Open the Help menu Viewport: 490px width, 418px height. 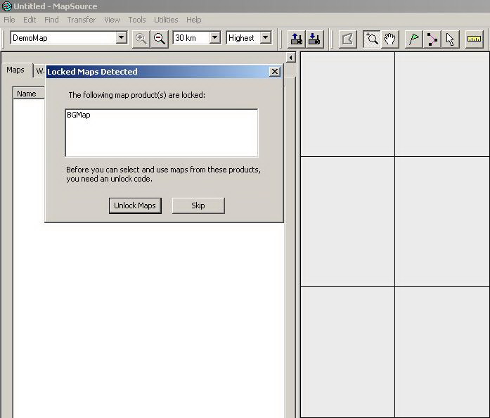[194, 20]
